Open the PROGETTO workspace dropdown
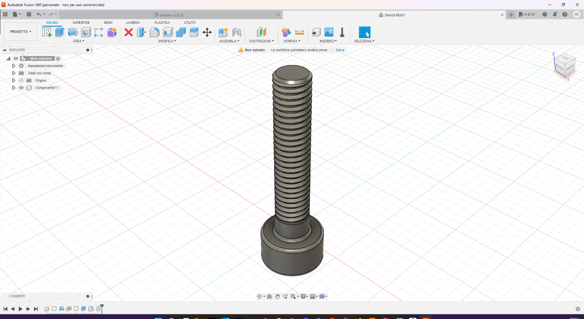The width and height of the screenshot is (584, 319). click(21, 32)
